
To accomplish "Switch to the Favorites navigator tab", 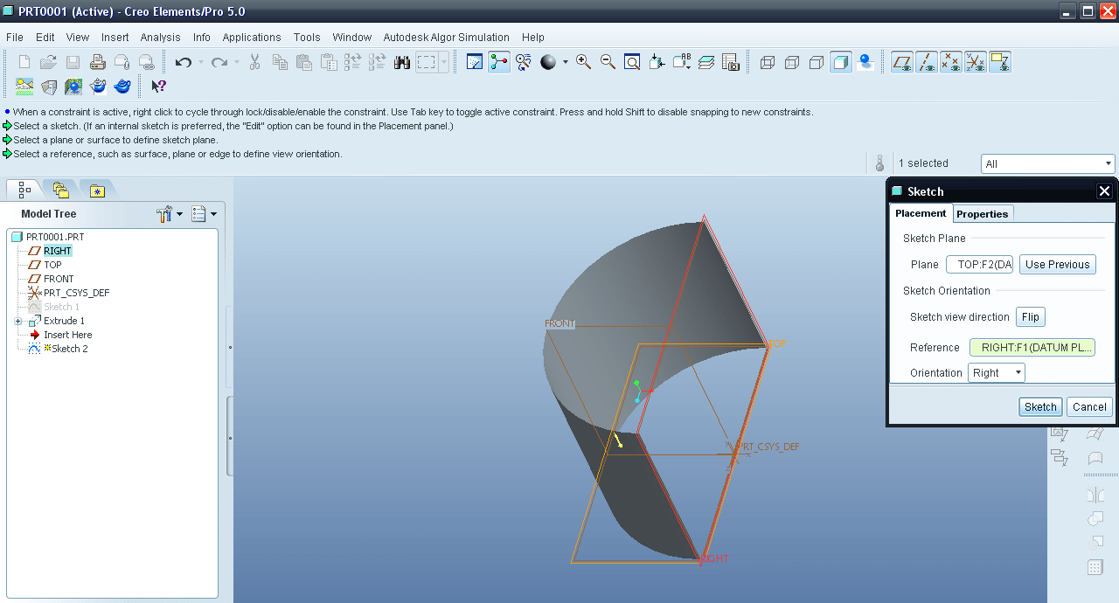I will (97, 190).
